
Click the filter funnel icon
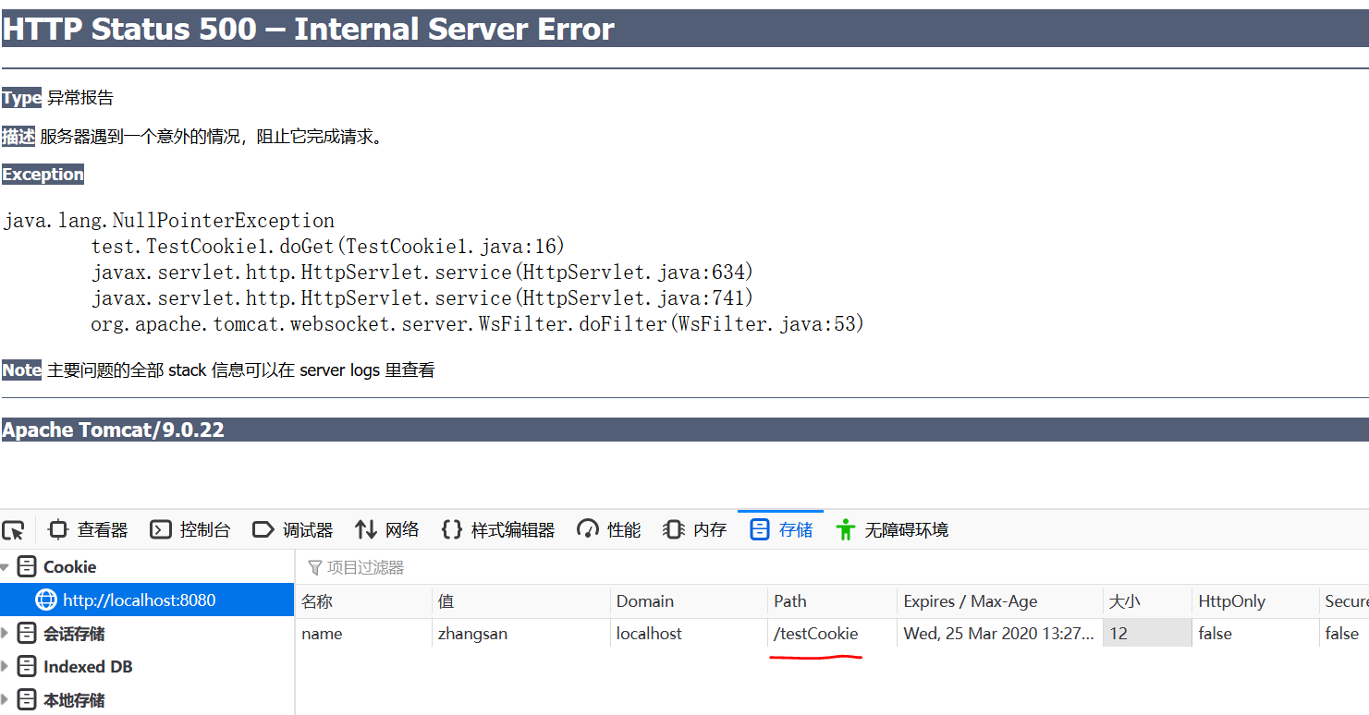[314, 567]
